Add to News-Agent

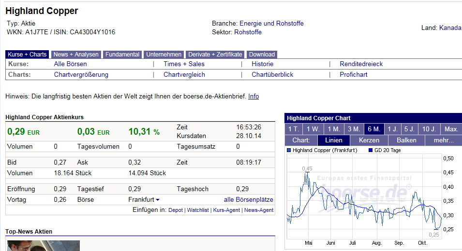click(259, 210)
